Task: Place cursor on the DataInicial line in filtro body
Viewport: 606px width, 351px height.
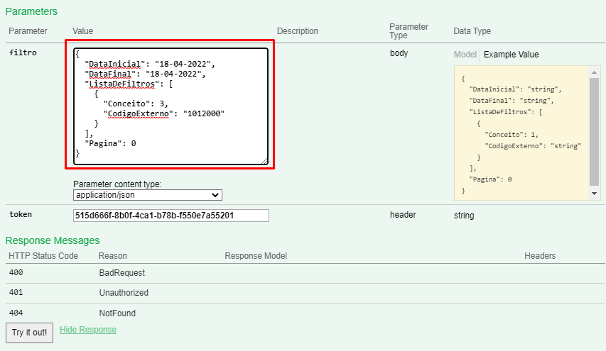Action: point(149,64)
